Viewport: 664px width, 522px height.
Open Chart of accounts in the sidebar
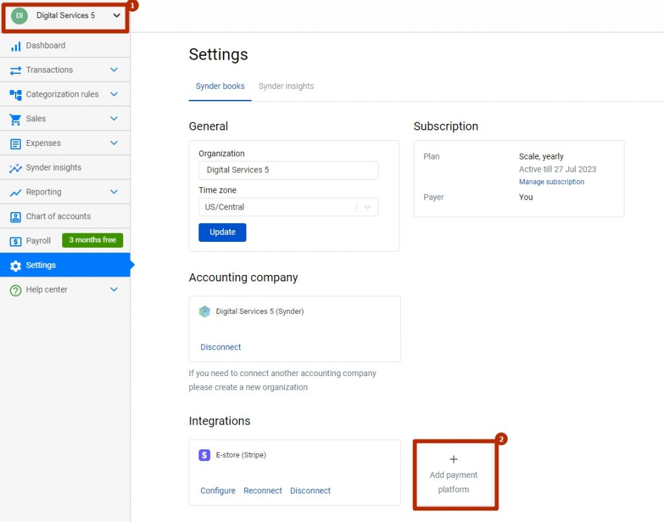(x=65, y=217)
